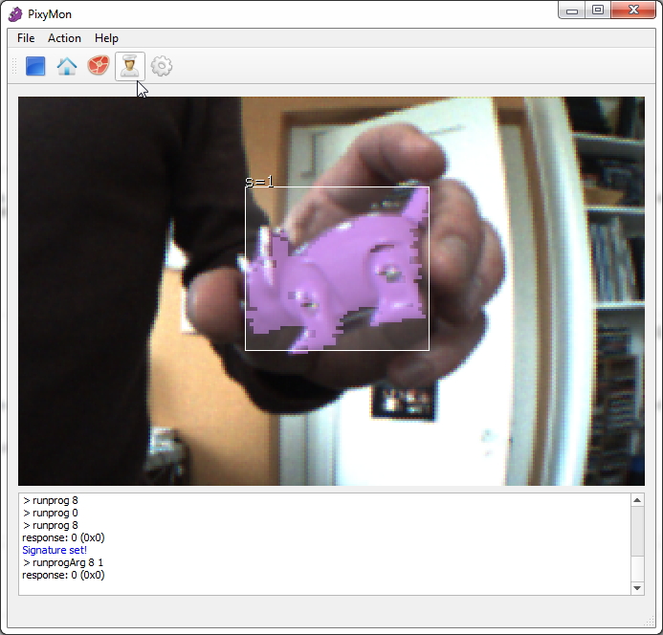Open configuration with the gear icon
Viewport: 663px width, 635px height.
[162, 67]
